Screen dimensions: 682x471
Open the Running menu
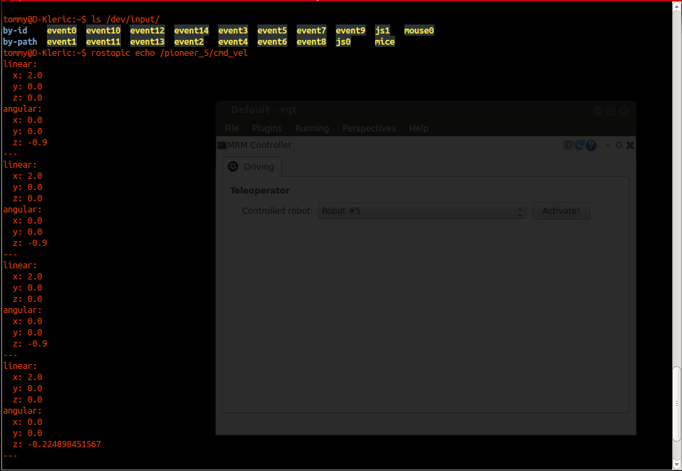tap(312, 129)
